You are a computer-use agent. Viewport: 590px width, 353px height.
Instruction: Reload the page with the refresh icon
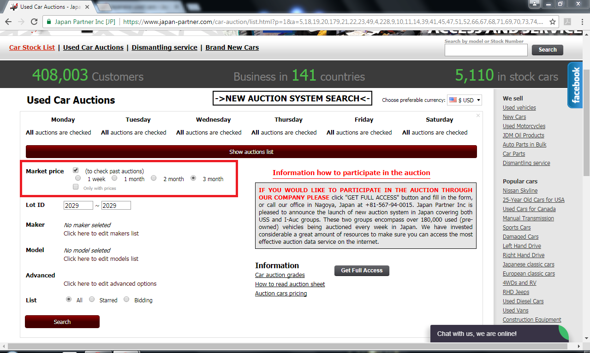pos(34,22)
